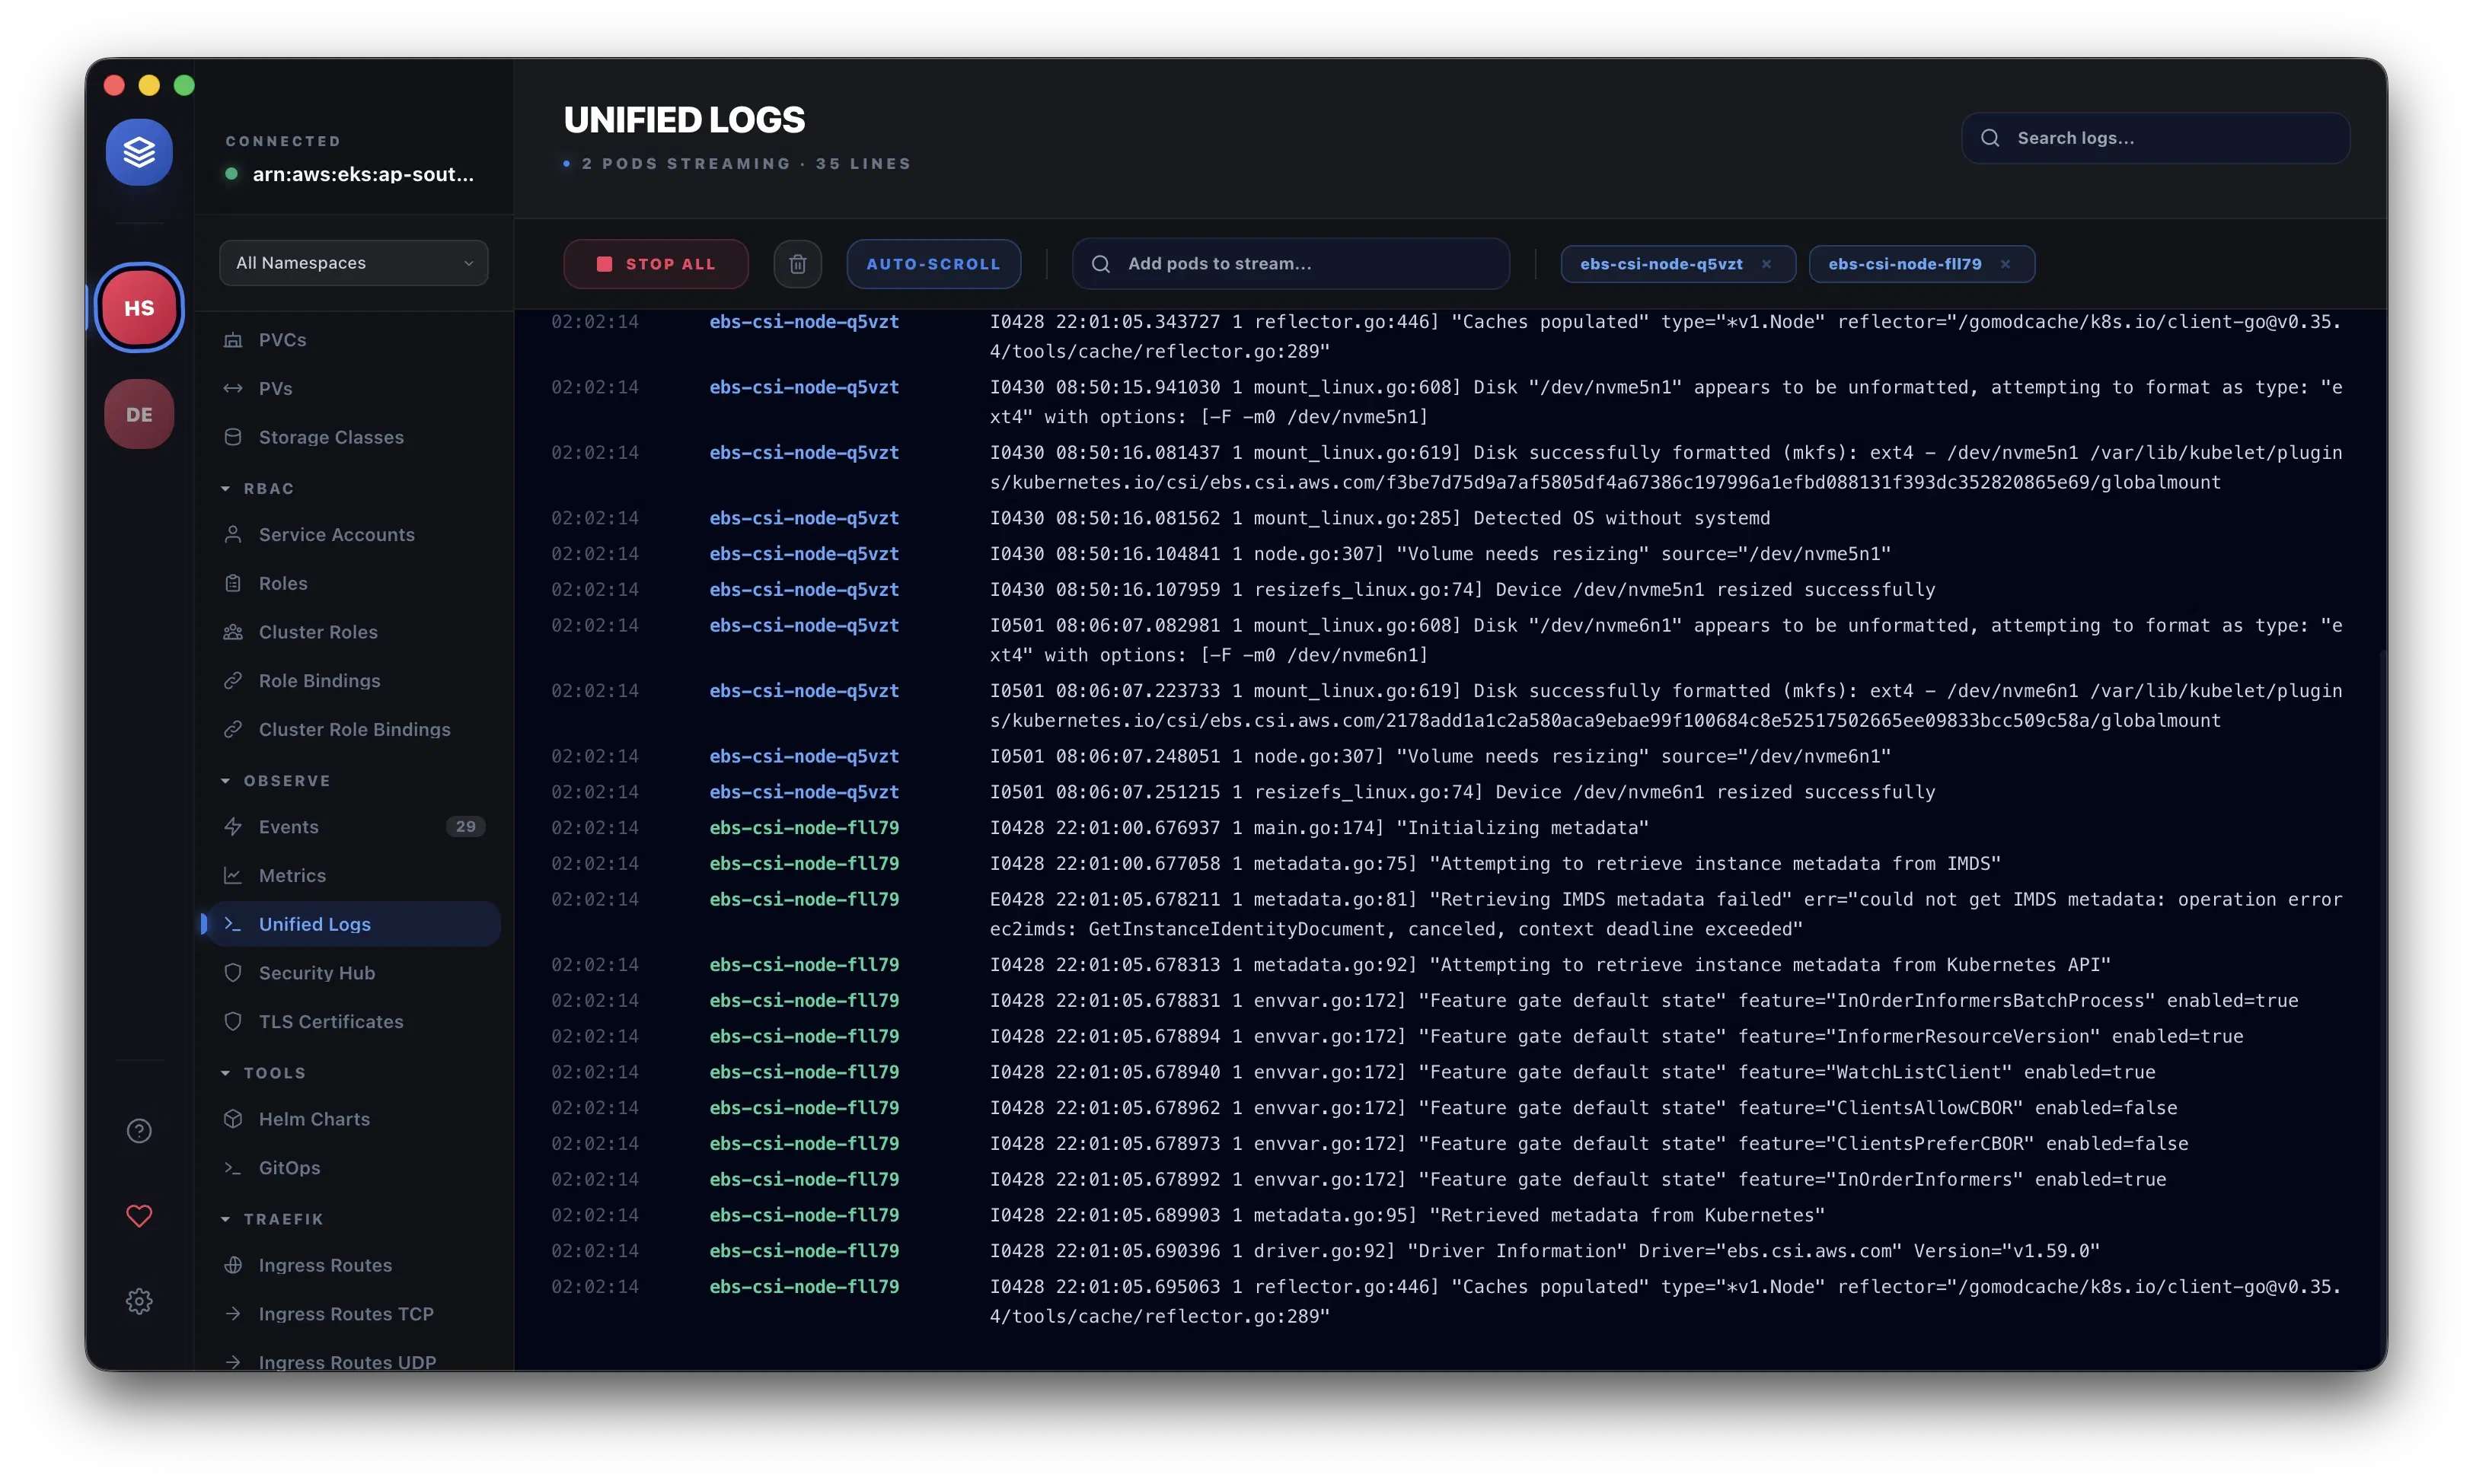Click the Ingress Routes globe icon

pos(233,1265)
